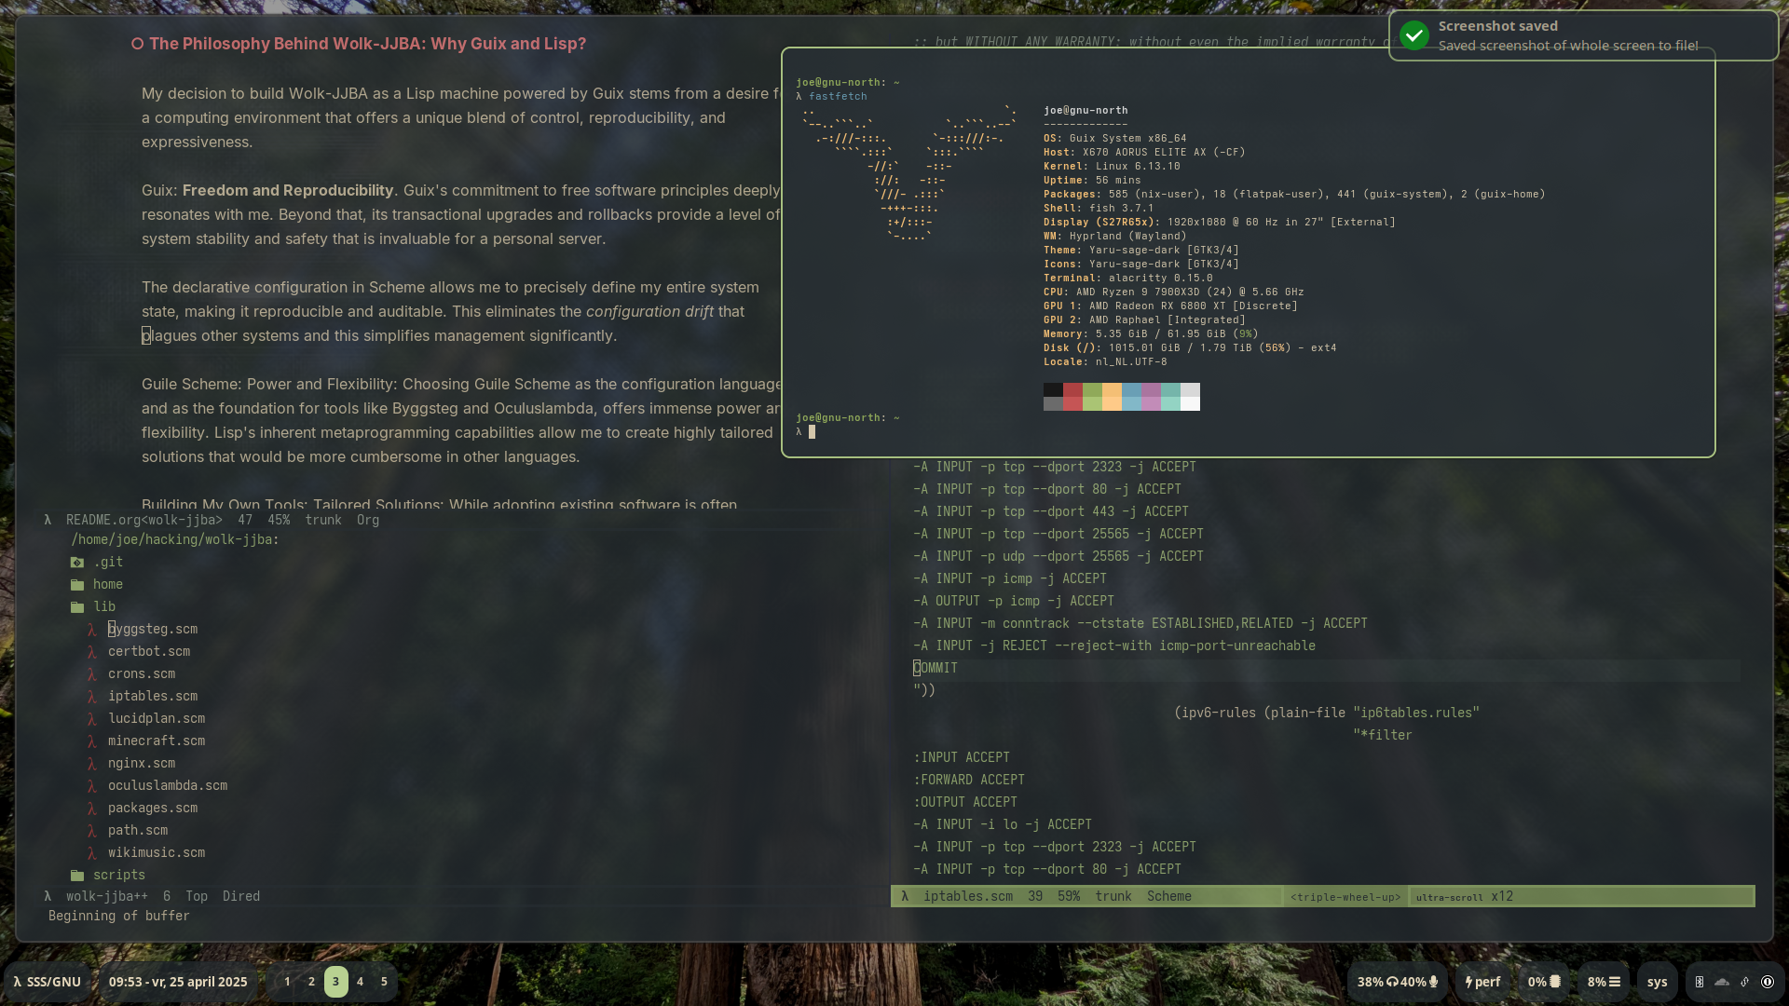Click the memory usage bars icon
The height and width of the screenshot is (1006, 1789).
tap(1615, 982)
